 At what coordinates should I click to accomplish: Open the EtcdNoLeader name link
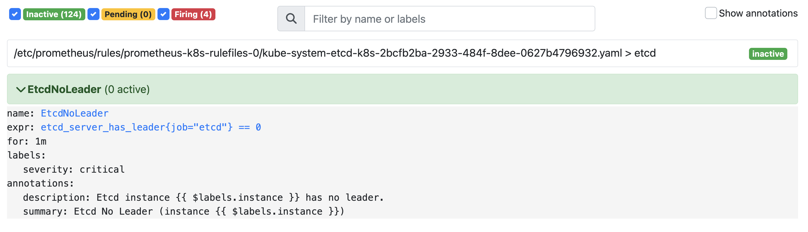click(x=75, y=113)
